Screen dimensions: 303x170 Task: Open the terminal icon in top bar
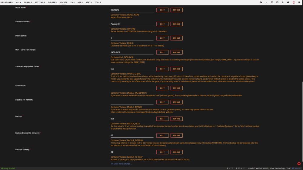coord(266,2)
